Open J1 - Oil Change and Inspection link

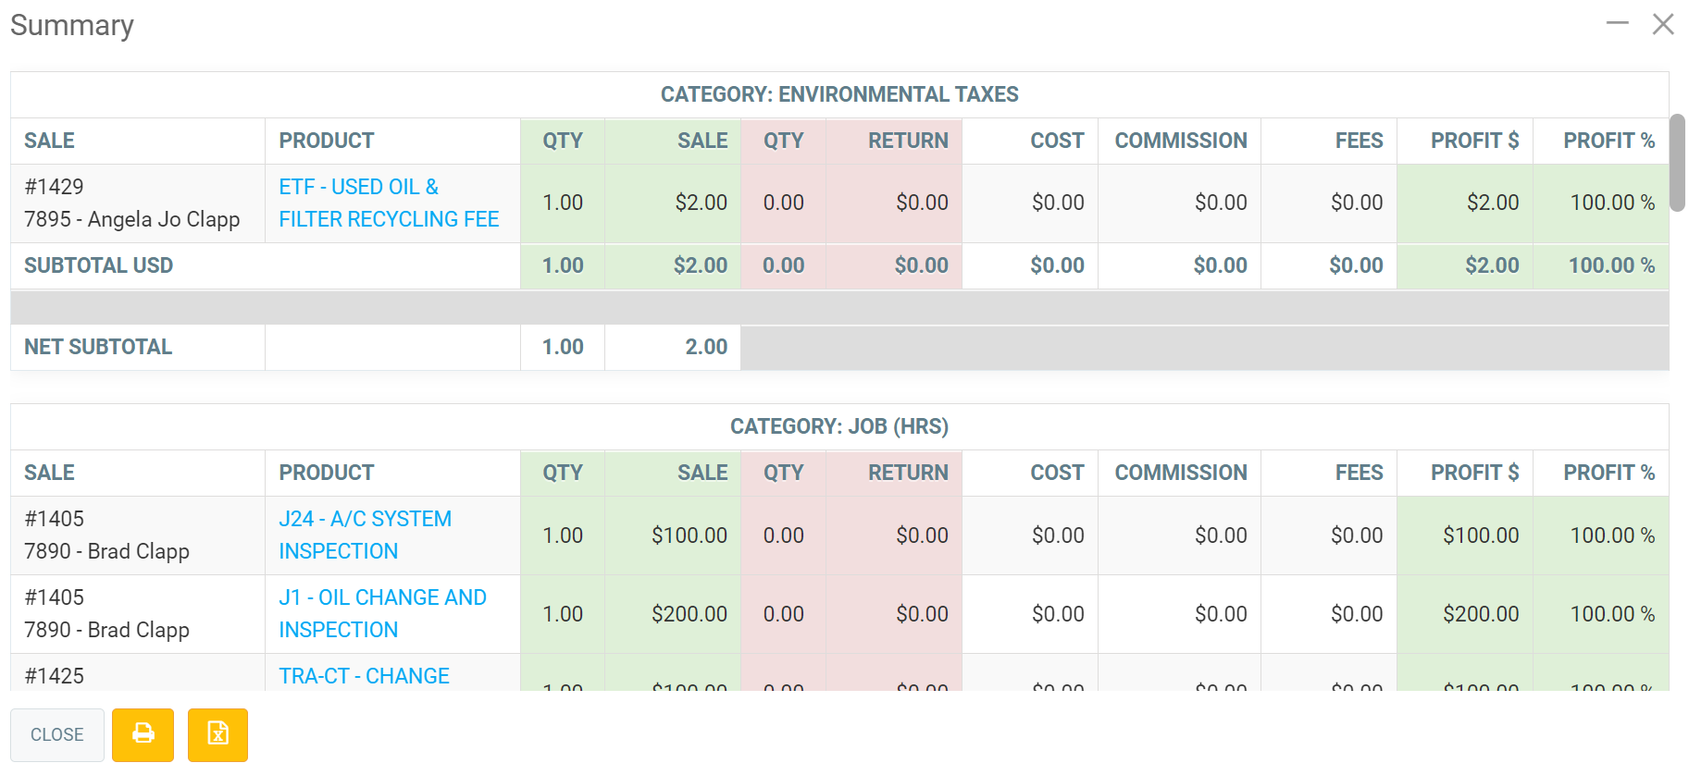pos(381,613)
